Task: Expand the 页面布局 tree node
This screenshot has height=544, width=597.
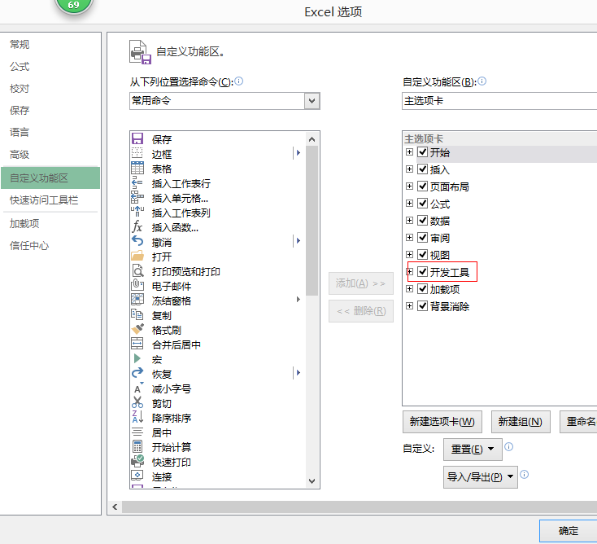Action: [x=409, y=186]
